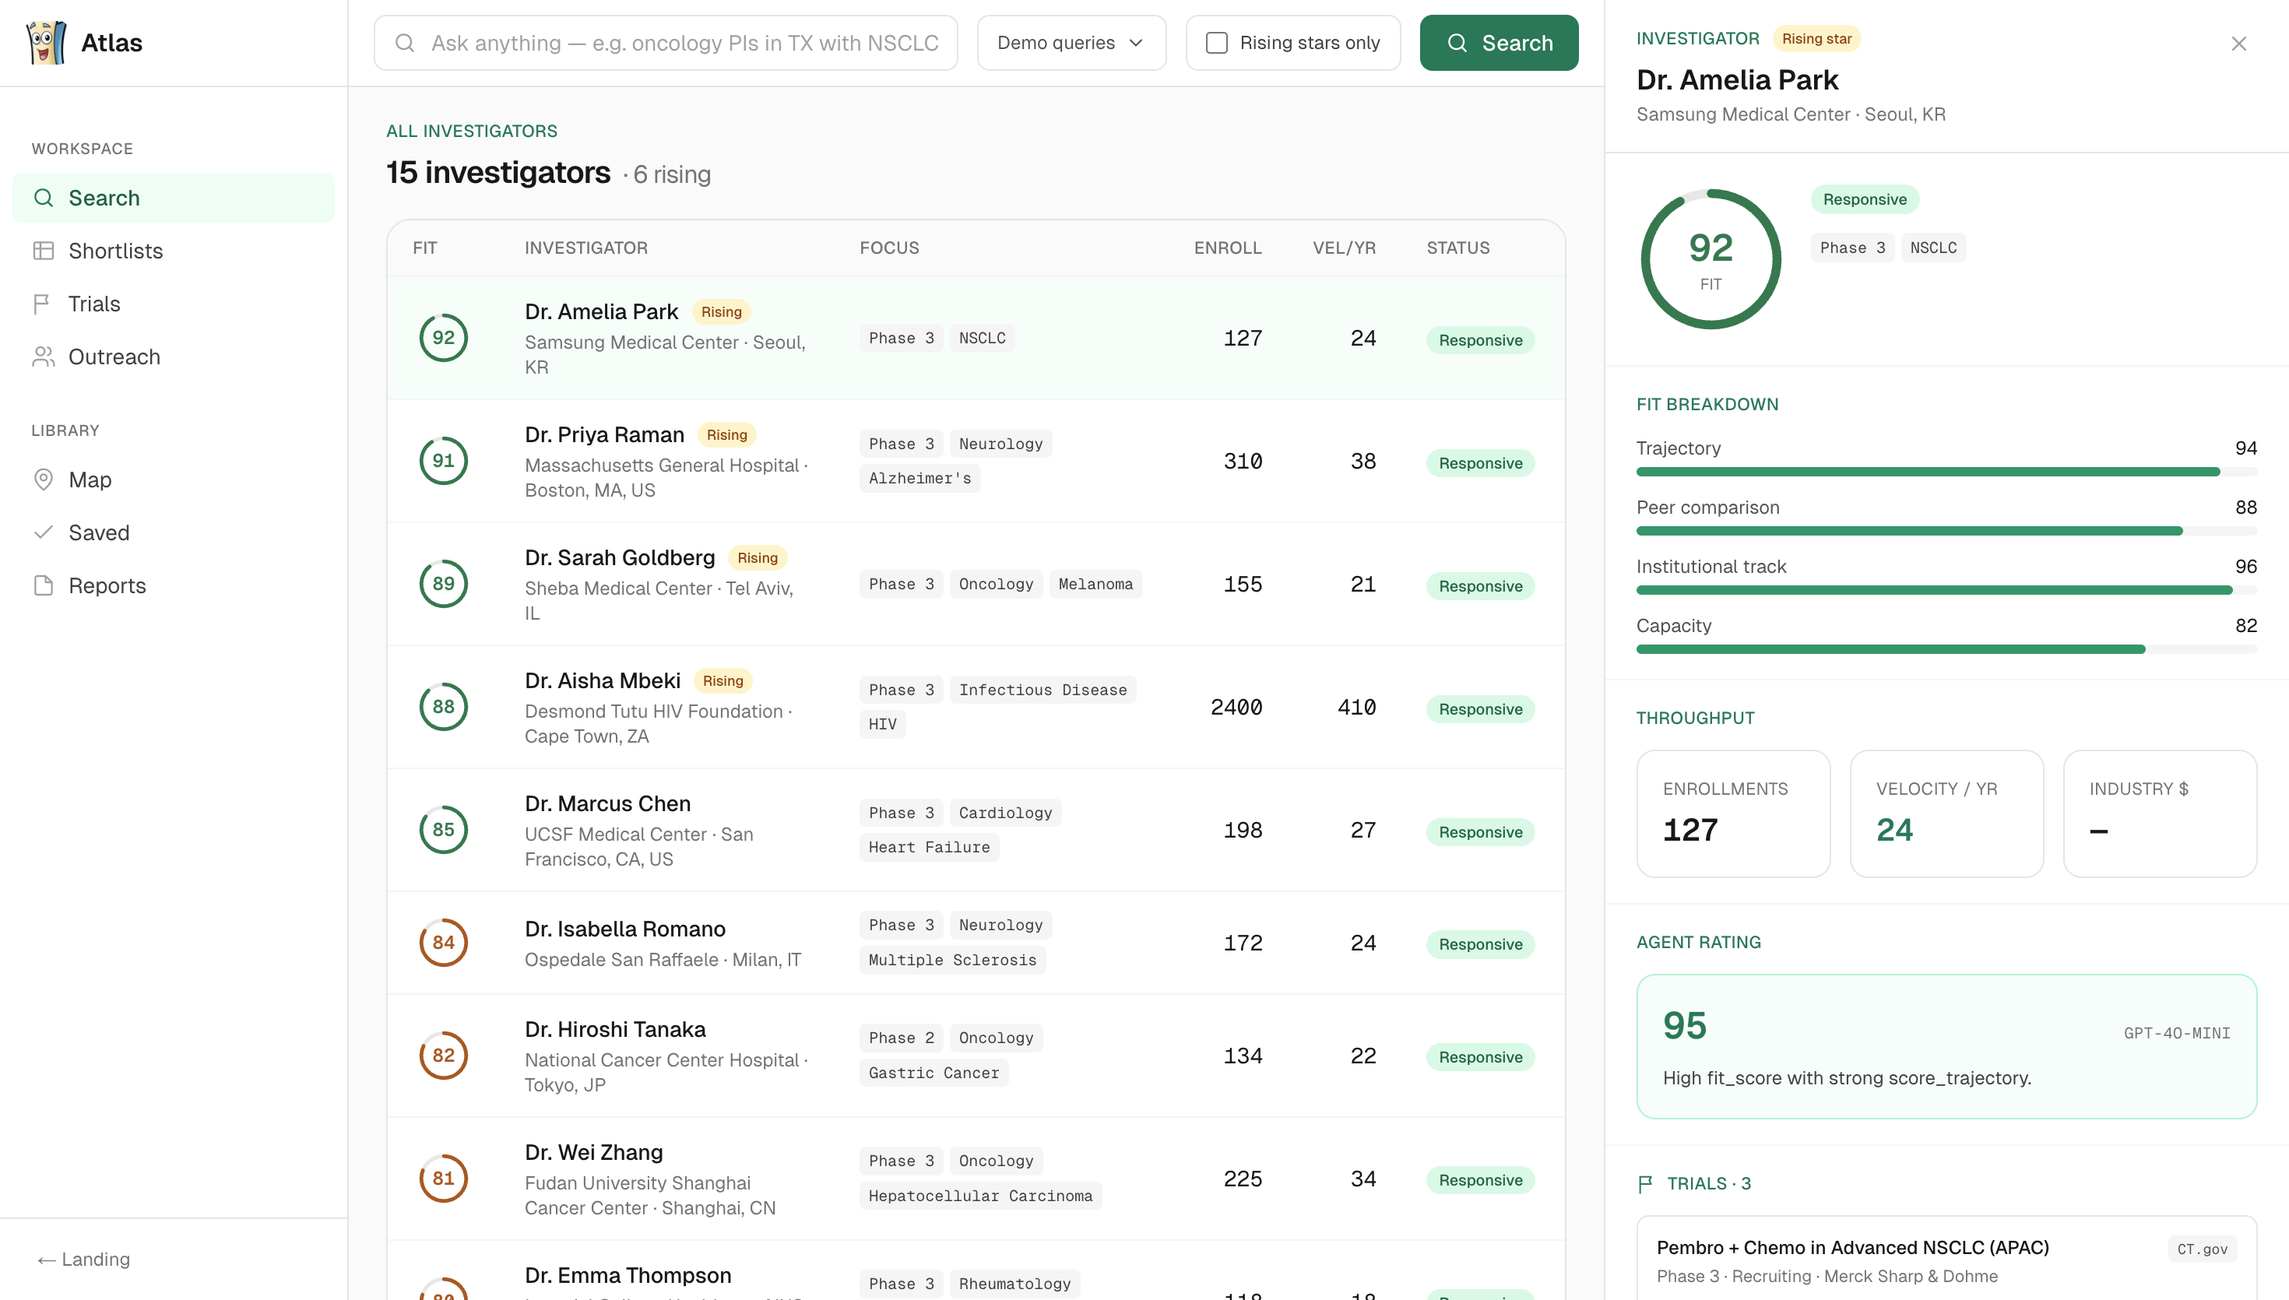Click the fit score 85 ring for Marcus Chen
The image size is (2289, 1300).
444,830
